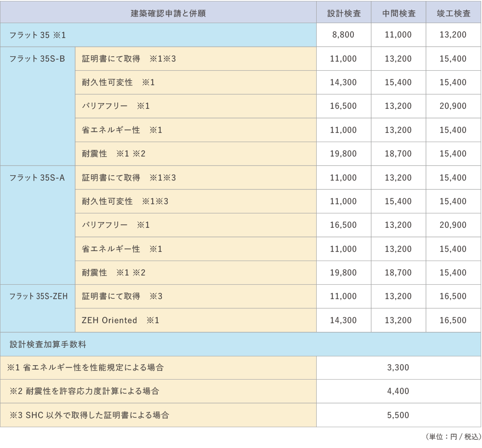Click the 4,400 surcharge value
The image size is (482, 448).
tap(398, 391)
